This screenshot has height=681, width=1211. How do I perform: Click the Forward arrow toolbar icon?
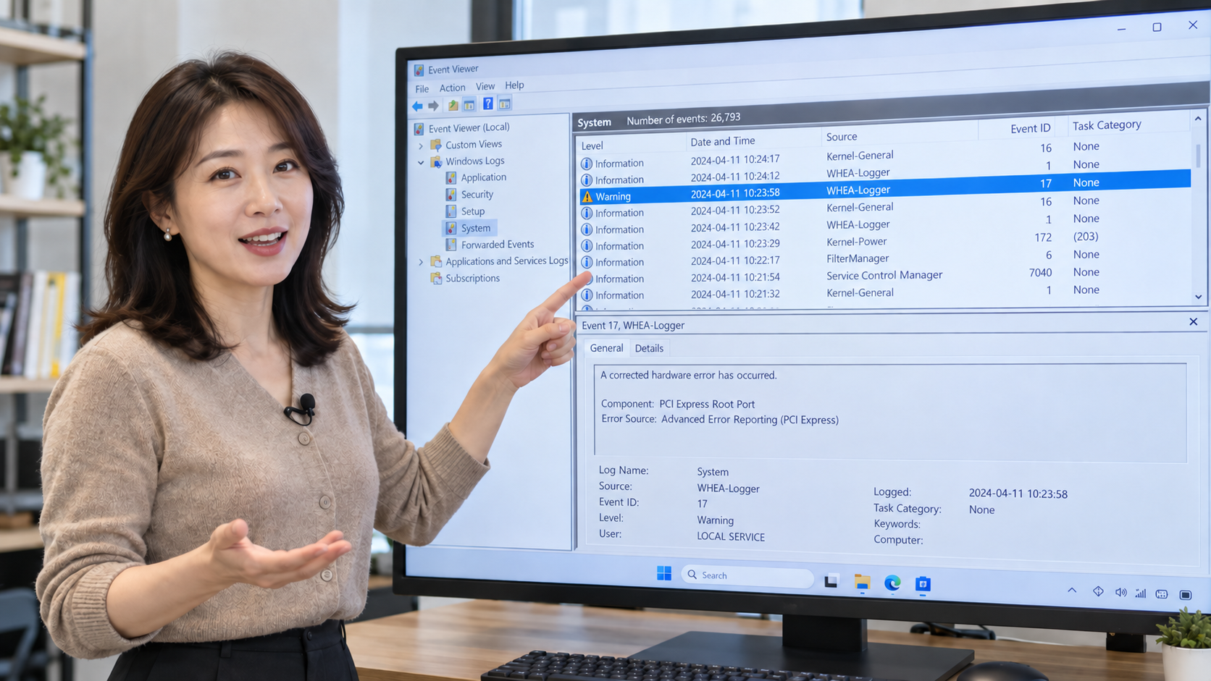point(433,106)
